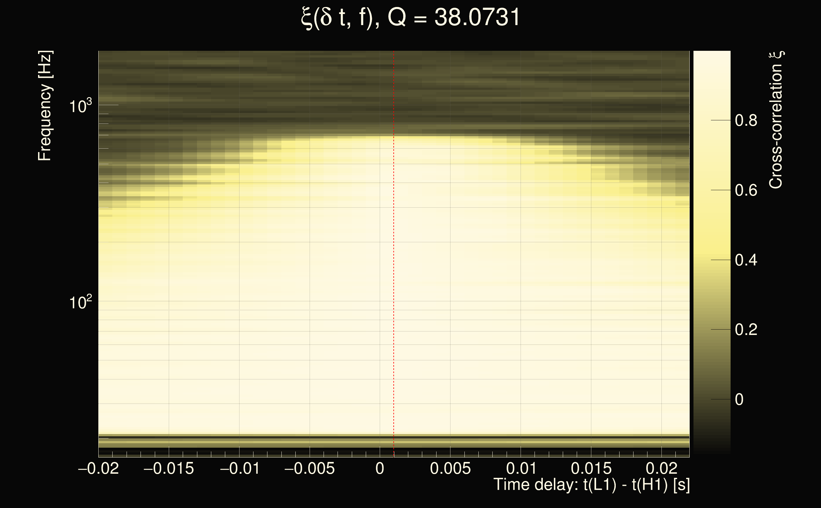Image resolution: width=821 pixels, height=508 pixels.
Task: Click the 0.015 x-axis tick label
Action: click(591, 468)
